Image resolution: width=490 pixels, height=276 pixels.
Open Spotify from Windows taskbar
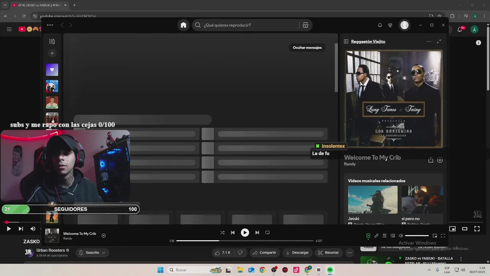pyautogui.click(x=330, y=270)
